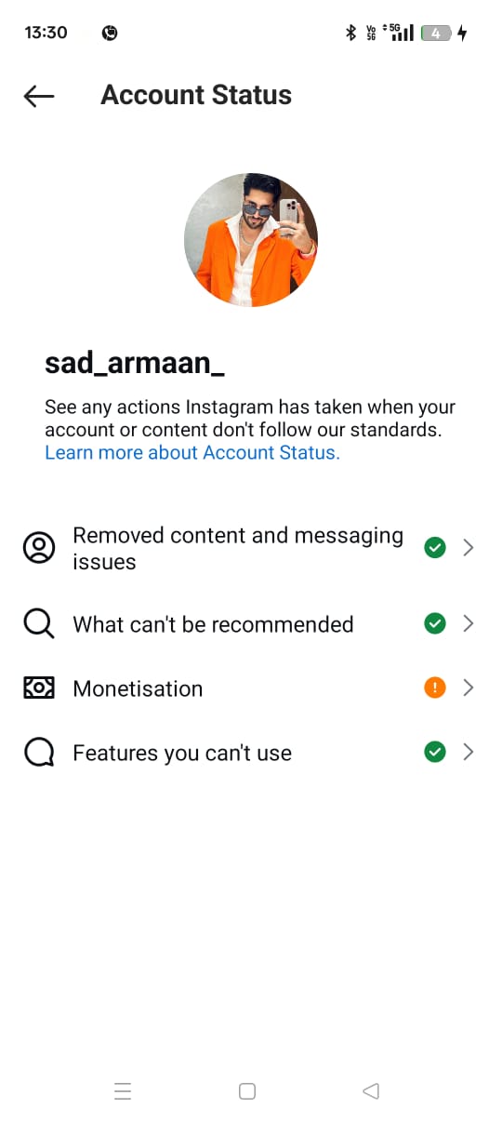This screenshot has height=1122, width=502.
Task: Open Learn more about Account Status link
Action: pos(192,452)
